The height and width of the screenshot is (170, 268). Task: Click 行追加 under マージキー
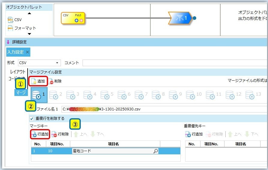pyautogui.click(x=40, y=134)
